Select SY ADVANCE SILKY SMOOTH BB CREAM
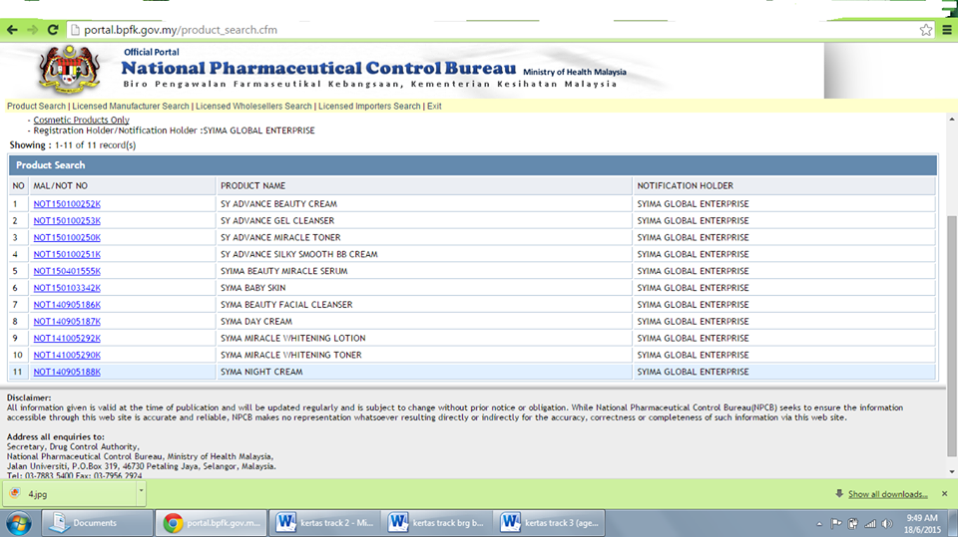The image size is (958, 537). coord(298,254)
